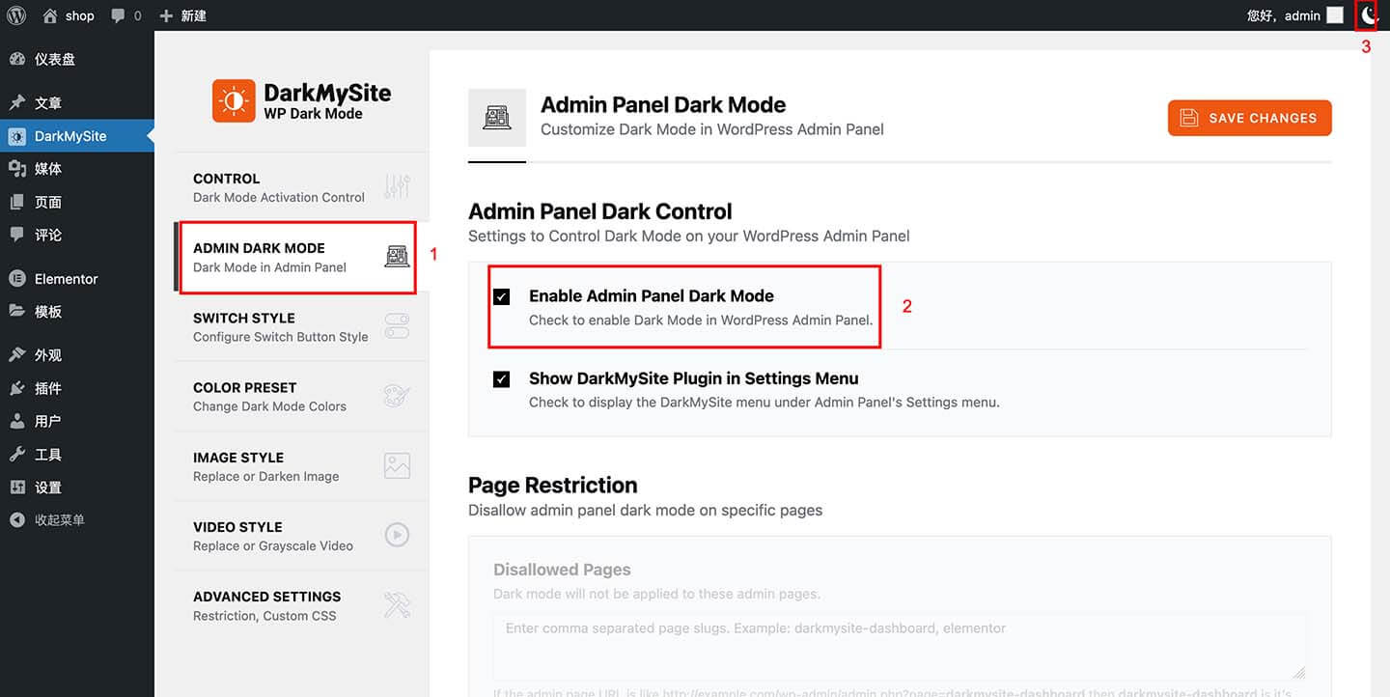The height and width of the screenshot is (697, 1390).
Task: Open 模板 templates menu
Action: click(x=77, y=312)
